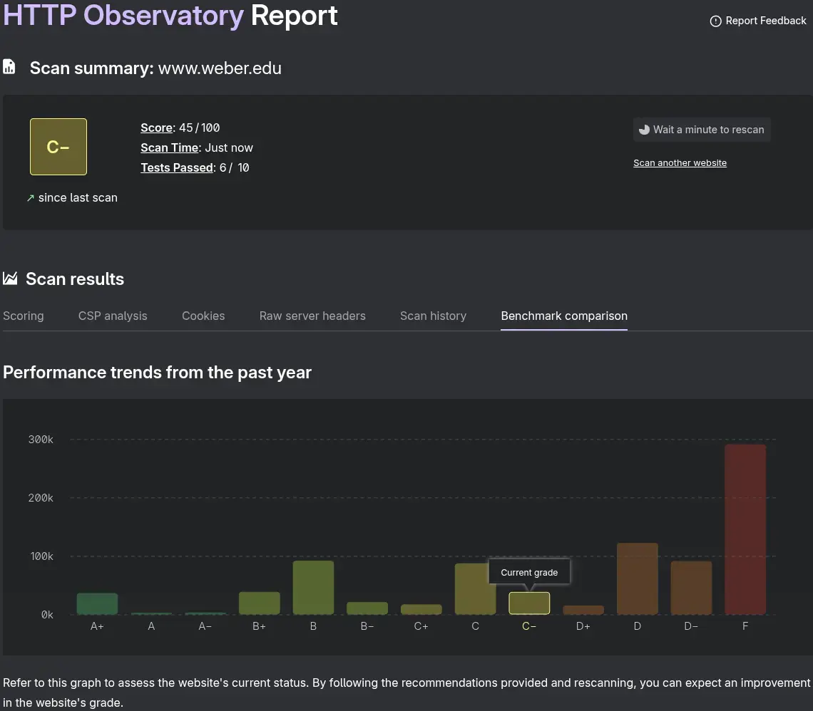813x711 pixels.
Task: Click the highlighted C– bar in the chart
Action: pyautogui.click(x=528, y=603)
